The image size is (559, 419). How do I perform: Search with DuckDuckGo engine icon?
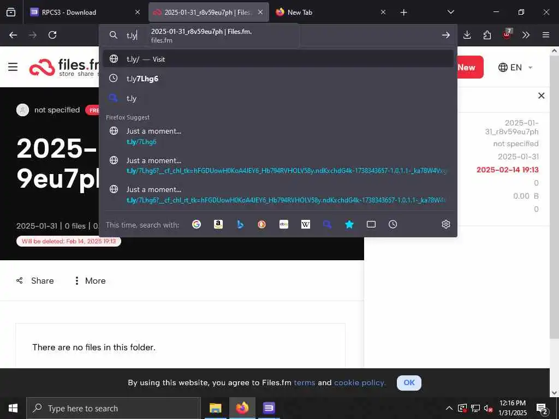(261, 224)
